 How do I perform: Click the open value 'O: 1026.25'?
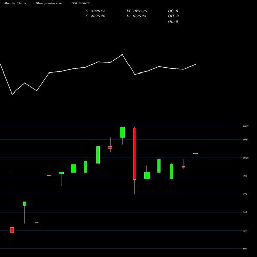[x=96, y=11]
